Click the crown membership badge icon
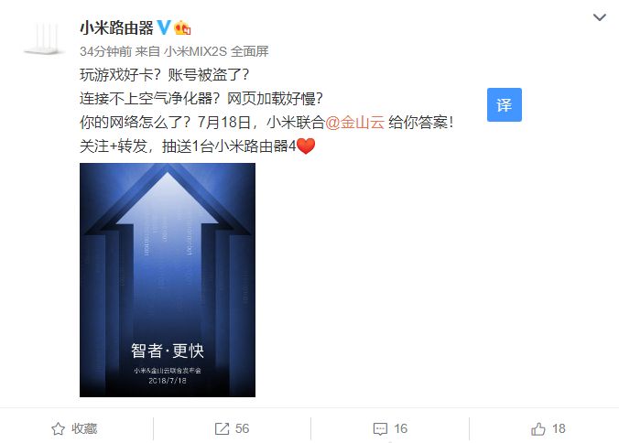The height and width of the screenshot is (443, 619). pyautogui.click(x=182, y=27)
